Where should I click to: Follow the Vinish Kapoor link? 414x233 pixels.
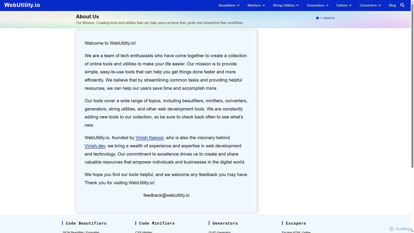point(149,138)
